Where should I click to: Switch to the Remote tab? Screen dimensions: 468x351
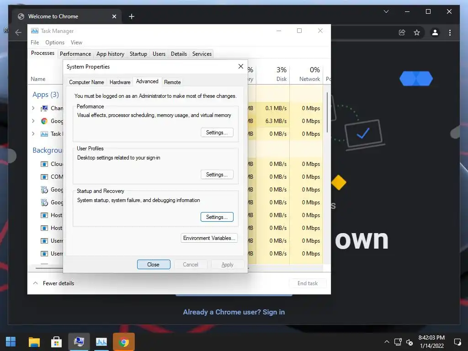172,82
